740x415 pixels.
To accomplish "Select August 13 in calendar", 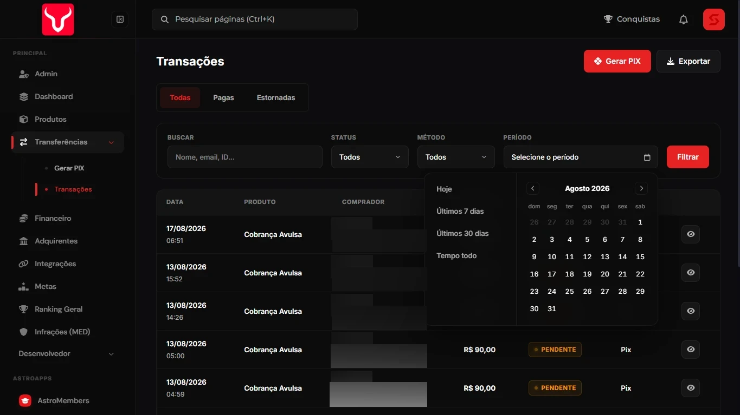I will [605, 257].
